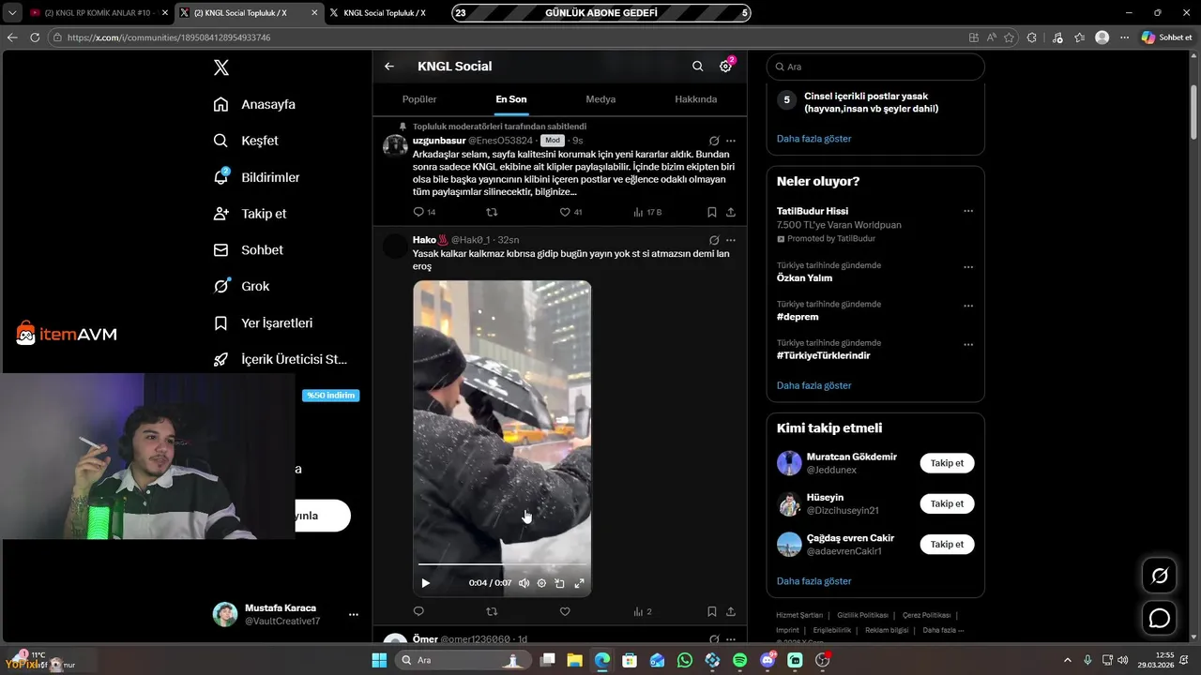The width and height of the screenshot is (1201, 675).
Task: Switch to Medya tab
Action: 600,99
